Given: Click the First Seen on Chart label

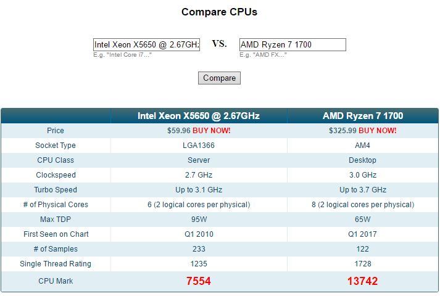Looking at the screenshot, I should (56, 234).
